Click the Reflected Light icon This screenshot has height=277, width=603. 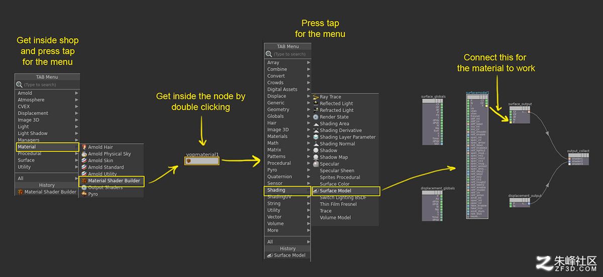[x=316, y=104]
